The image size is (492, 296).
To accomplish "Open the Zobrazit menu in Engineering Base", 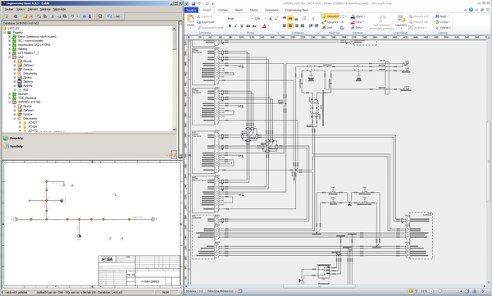I will pyautogui.click(x=32, y=9).
